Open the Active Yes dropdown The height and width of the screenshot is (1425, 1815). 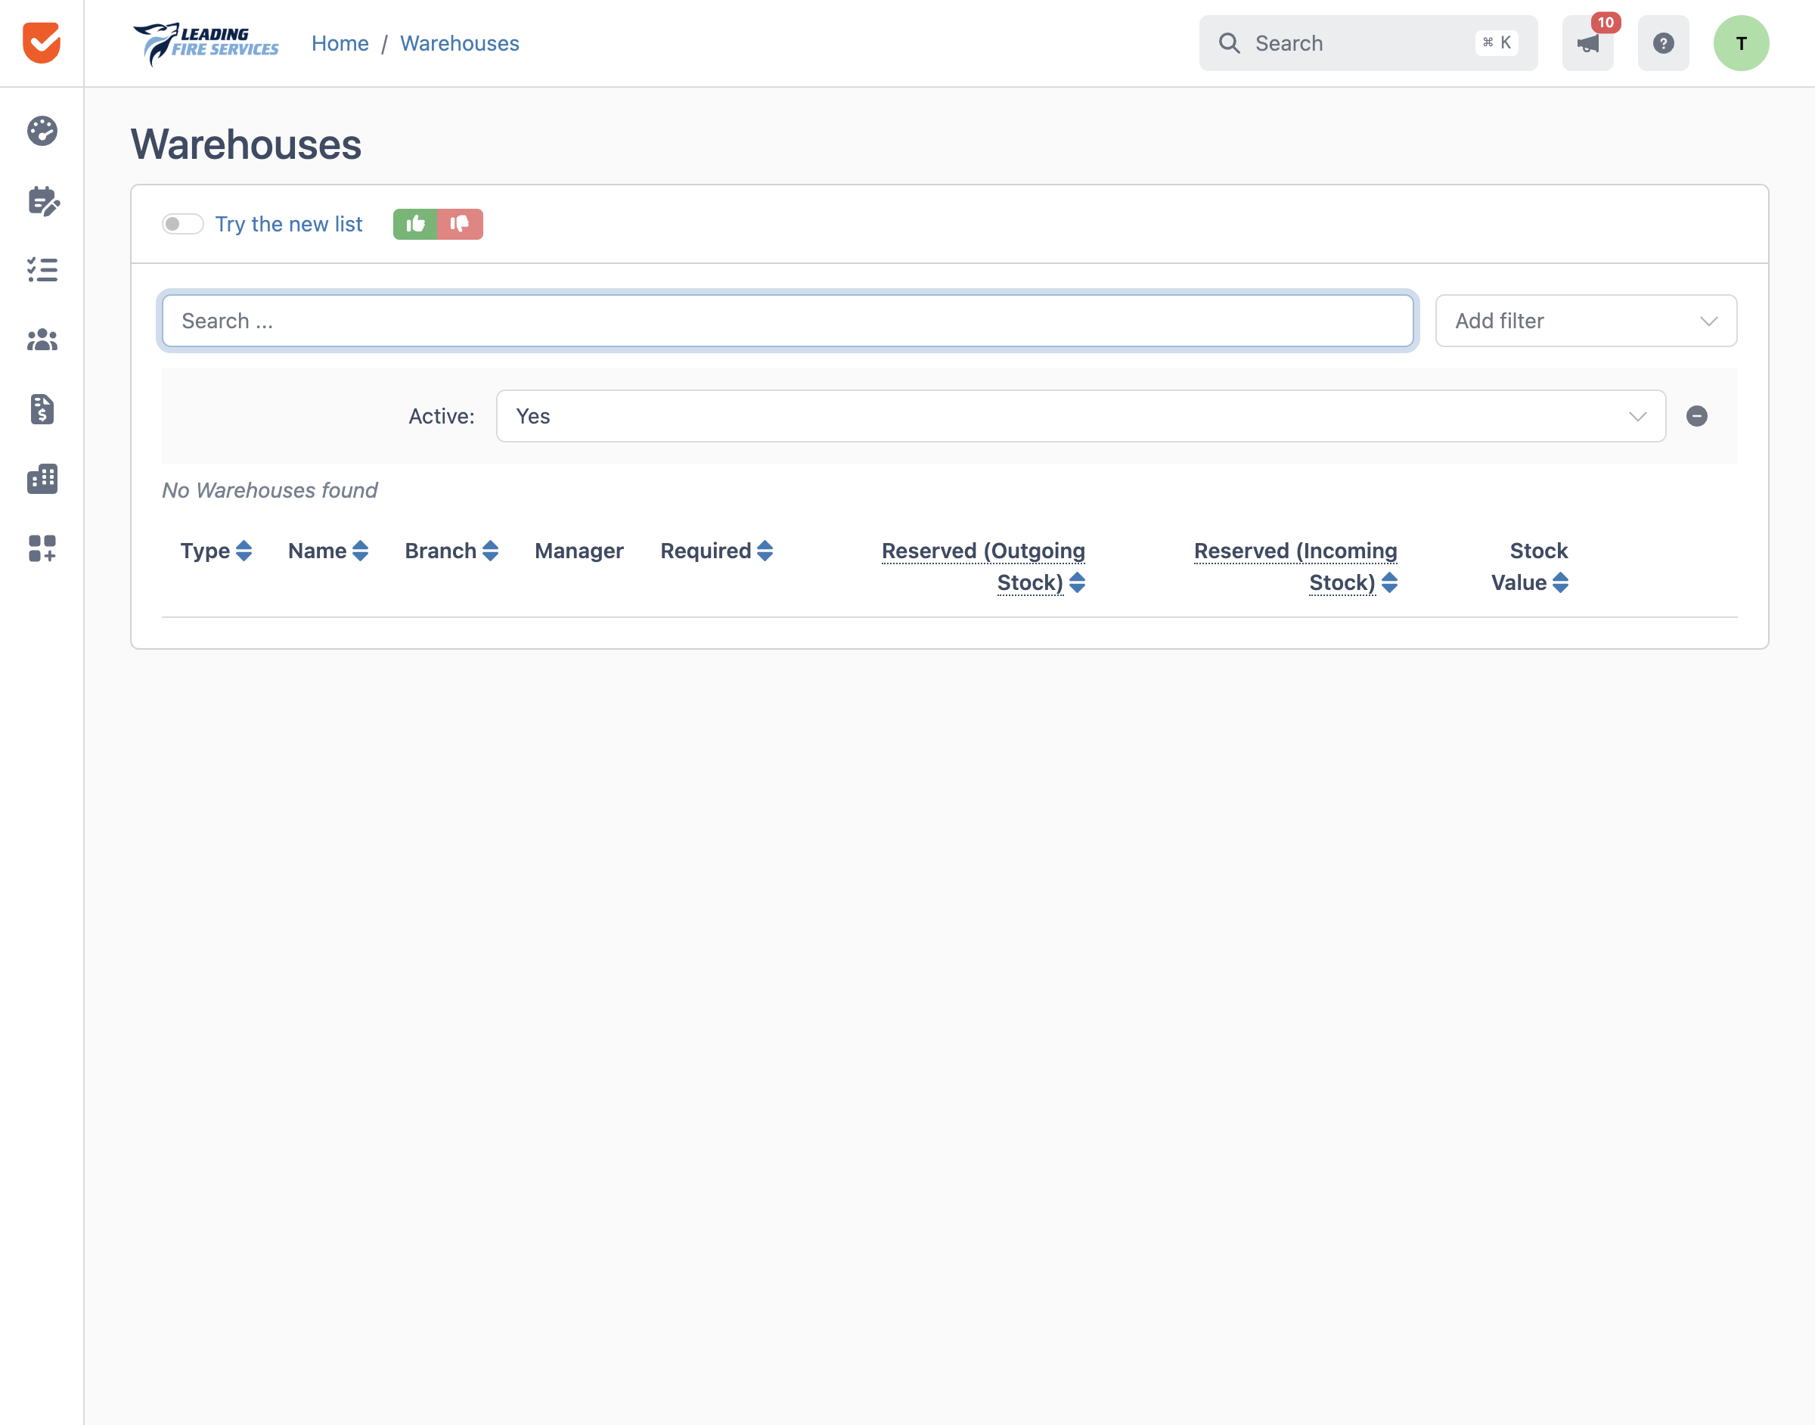1081,416
